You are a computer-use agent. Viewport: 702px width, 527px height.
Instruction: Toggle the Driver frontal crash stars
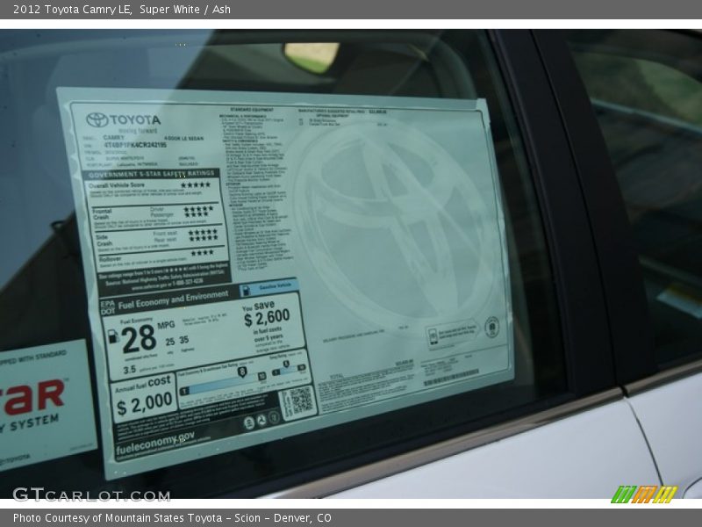200,207
